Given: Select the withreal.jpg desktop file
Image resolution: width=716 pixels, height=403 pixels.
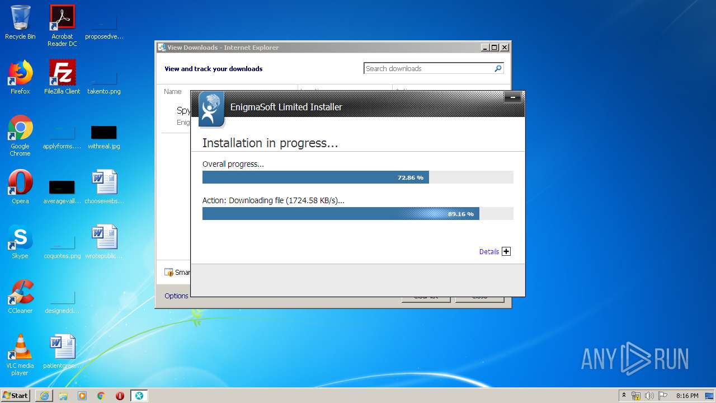Looking at the screenshot, I should pos(103,137).
